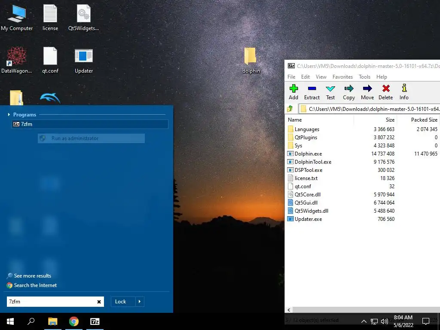
Task: Click the 7-Zip address path field
Action: (370, 109)
